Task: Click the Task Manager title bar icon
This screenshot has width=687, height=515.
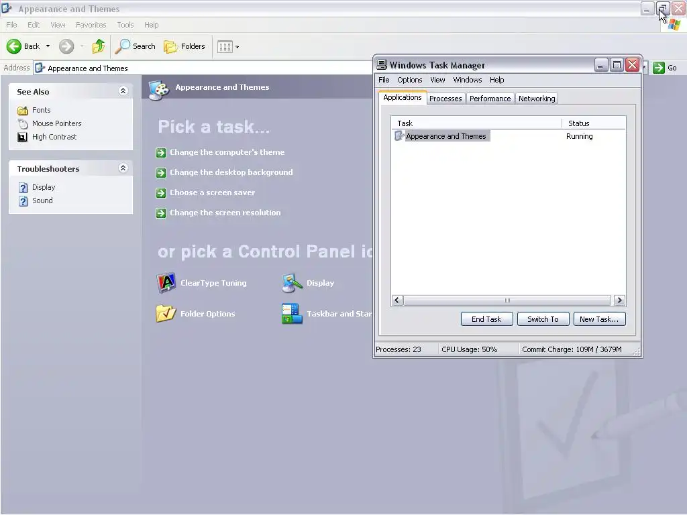Action: click(382, 65)
